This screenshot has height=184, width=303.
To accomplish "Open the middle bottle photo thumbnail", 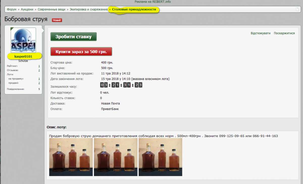I will [x=116, y=157].
